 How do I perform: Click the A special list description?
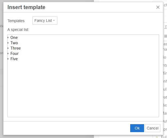(x=18, y=30)
